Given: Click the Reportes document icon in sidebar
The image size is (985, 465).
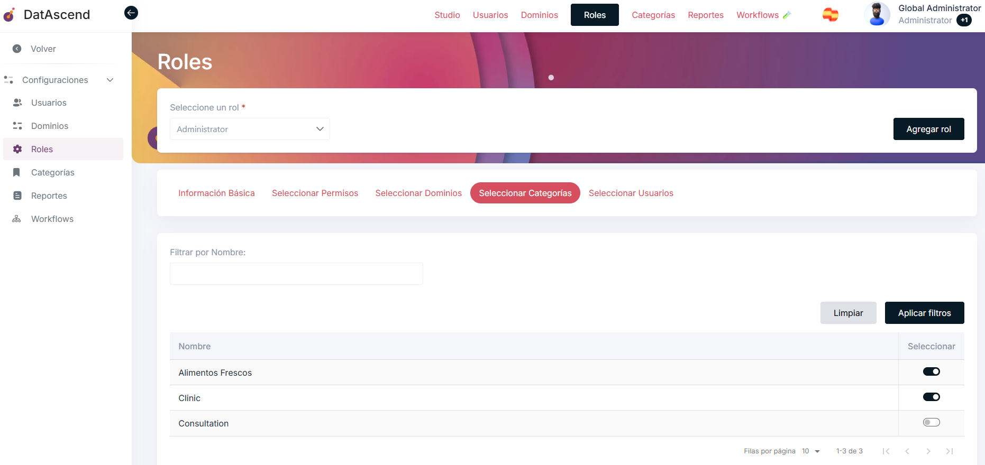Looking at the screenshot, I should click(x=17, y=196).
